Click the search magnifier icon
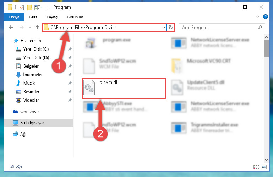The width and height of the screenshot is (273, 177). (260, 27)
